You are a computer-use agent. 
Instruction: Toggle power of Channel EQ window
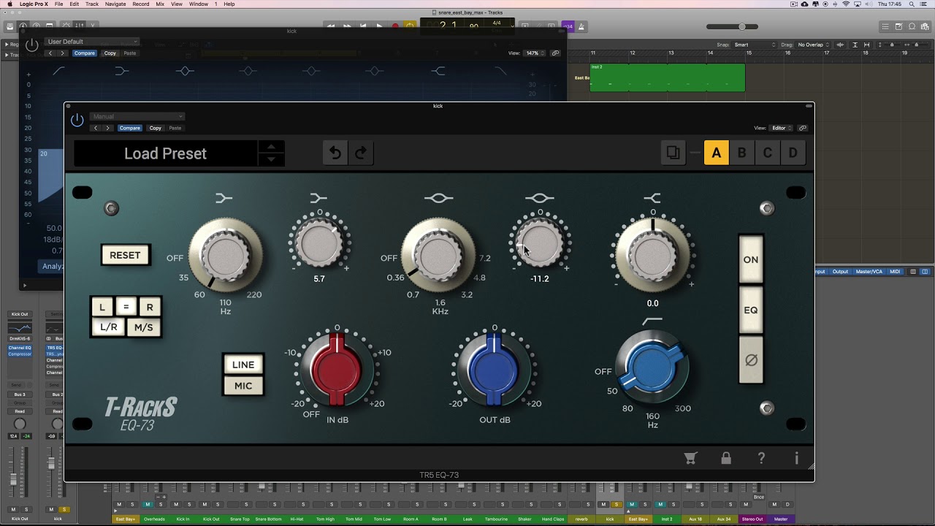point(31,45)
